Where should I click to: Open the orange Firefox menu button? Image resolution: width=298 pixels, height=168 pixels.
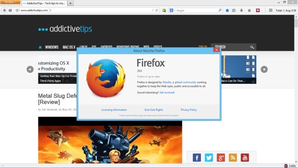point(10,2)
